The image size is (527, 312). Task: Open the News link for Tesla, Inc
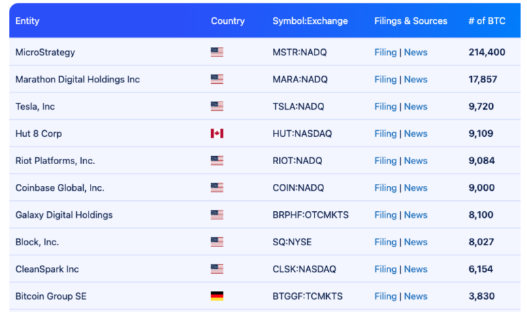coord(416,106)
